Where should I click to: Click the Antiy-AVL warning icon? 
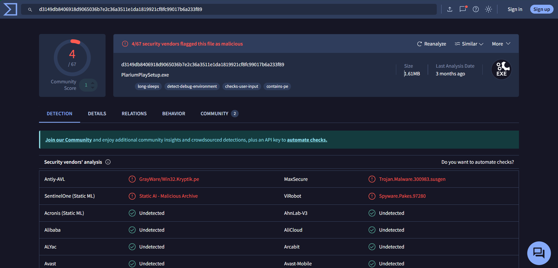[x=132, y=179]
